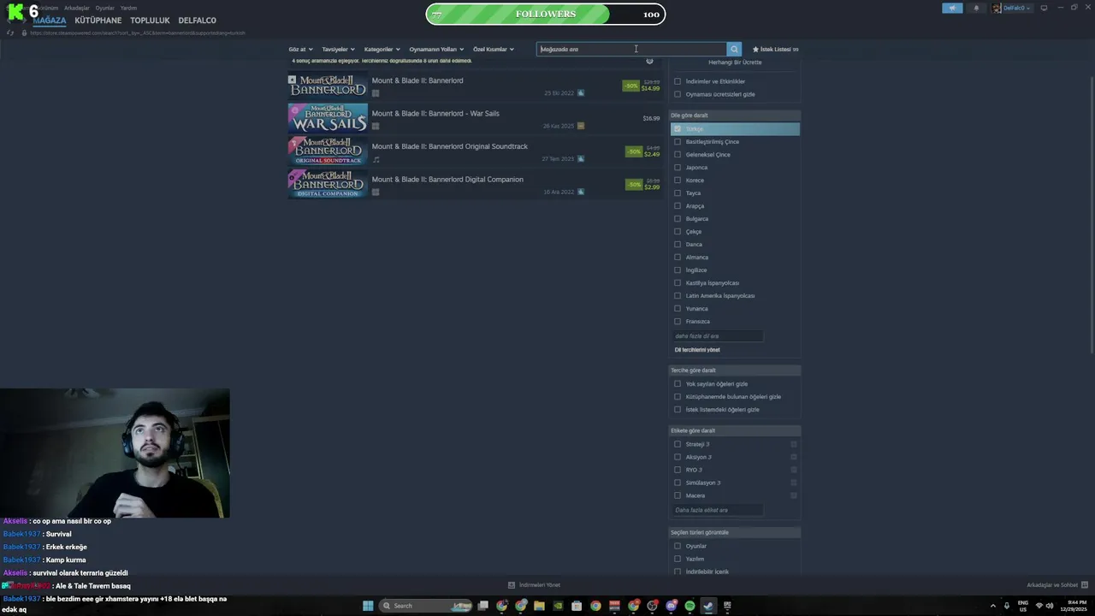
Task: Click the followers goal progress bar
Action: pyautogui.click(x=546, y=15)
